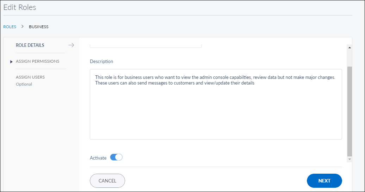Click the scrollbar down arrow
This screenshot has width=365, height=192.
point(349,159)
